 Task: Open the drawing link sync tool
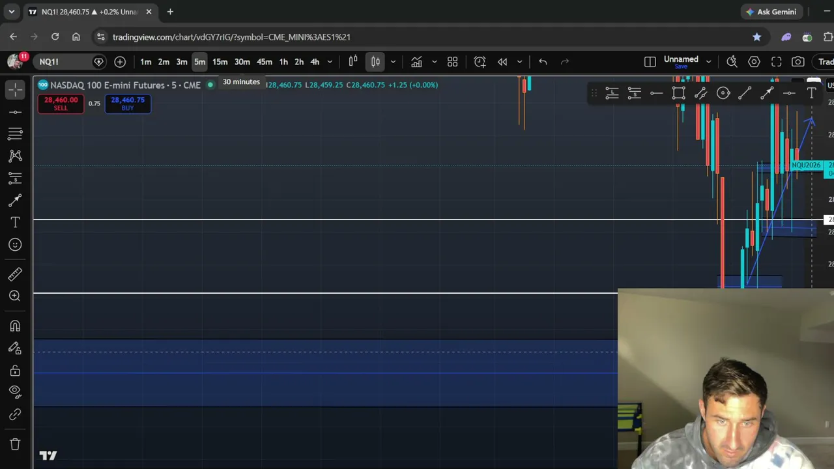click(x=15, y=414)
